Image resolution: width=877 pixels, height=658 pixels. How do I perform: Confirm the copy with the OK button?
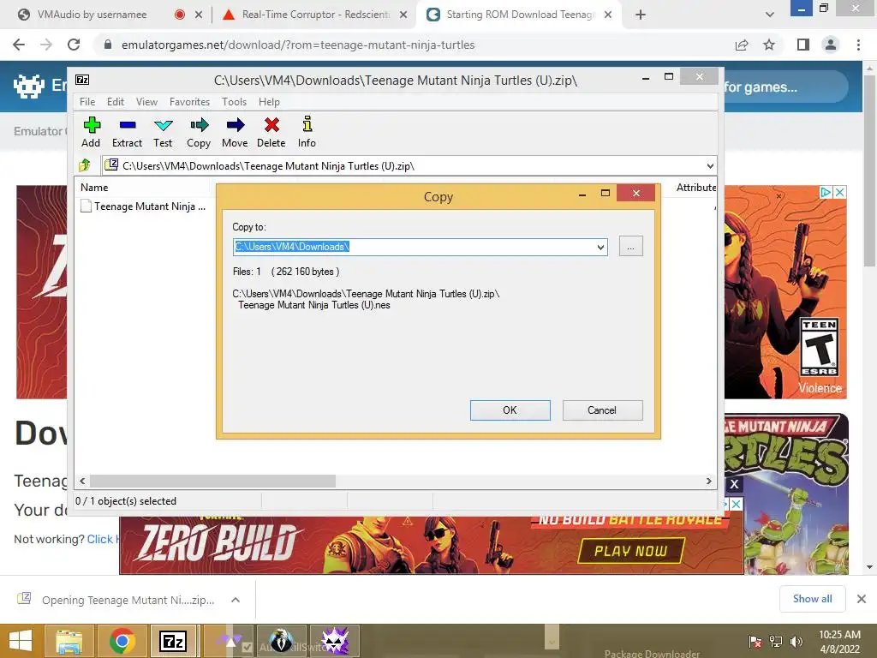click(x=510, y=410)
